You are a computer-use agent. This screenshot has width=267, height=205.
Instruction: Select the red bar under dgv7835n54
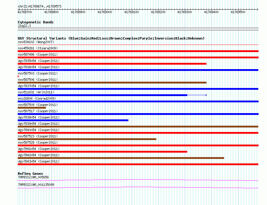pyautogui.click(x=112, y=64)
